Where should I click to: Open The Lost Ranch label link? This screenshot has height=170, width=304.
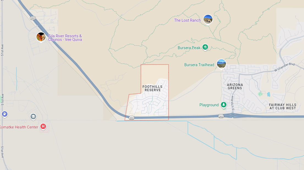187,20
